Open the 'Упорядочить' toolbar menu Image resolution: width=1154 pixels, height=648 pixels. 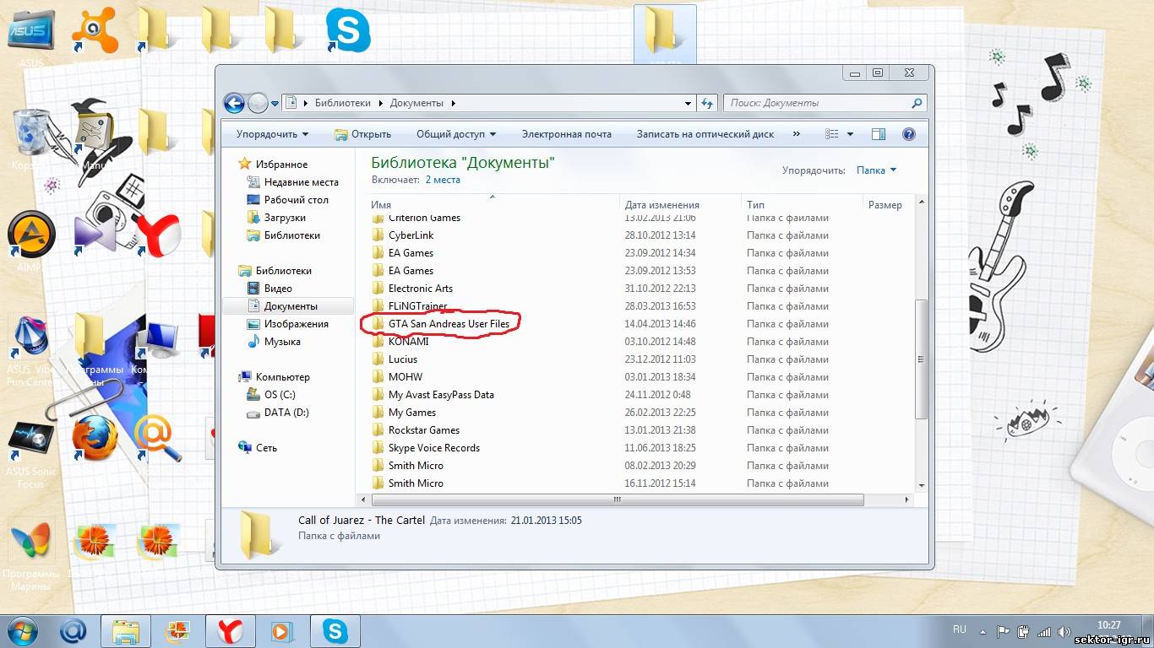coord(272,134)
